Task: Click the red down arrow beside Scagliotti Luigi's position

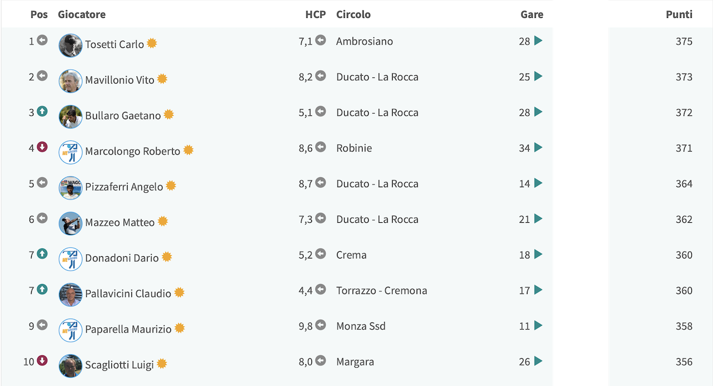Action: click(x=42, y=361)
